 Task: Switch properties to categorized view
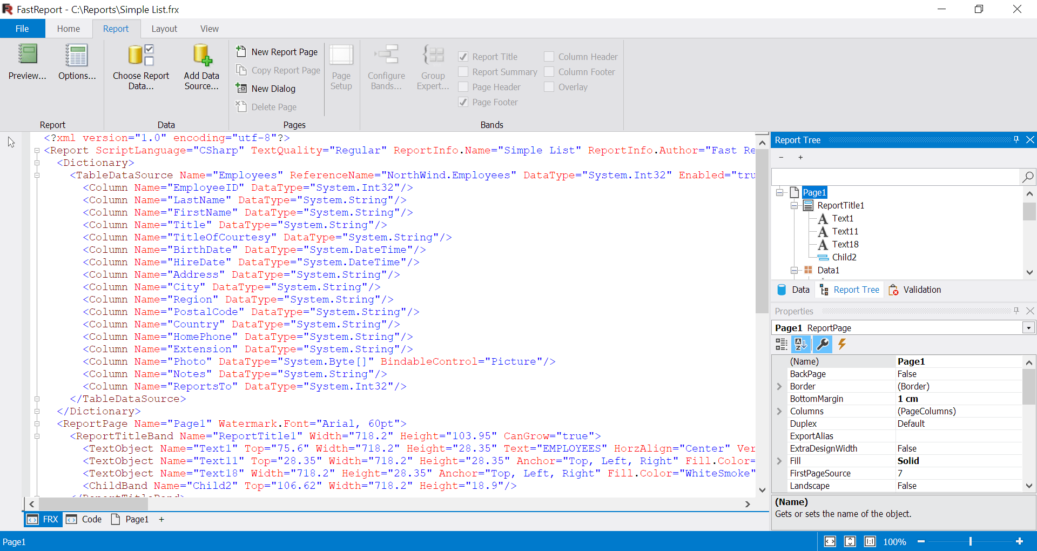(x=782, y=344)
